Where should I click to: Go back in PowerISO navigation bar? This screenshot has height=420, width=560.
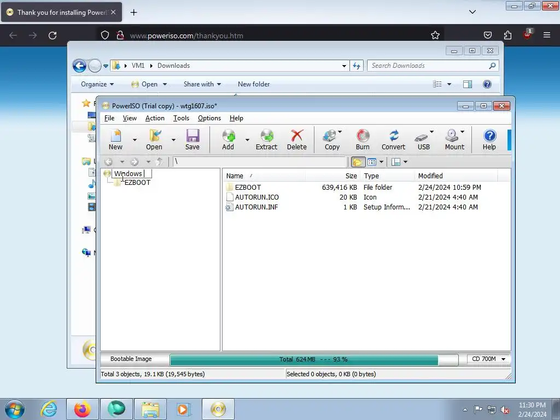tap(109, 162)
